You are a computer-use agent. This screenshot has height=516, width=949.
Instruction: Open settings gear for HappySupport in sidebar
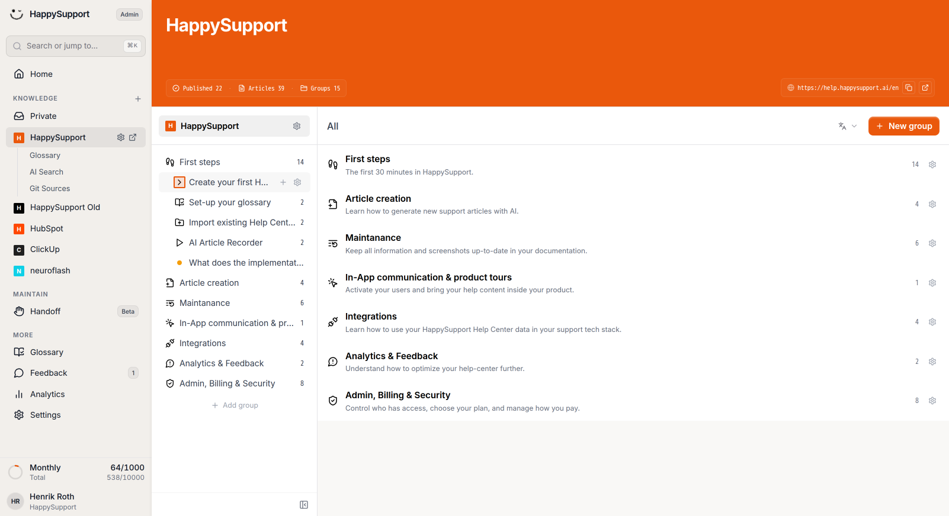tap(121, 137)
